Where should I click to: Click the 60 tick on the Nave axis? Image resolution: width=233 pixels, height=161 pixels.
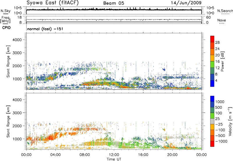208,17
